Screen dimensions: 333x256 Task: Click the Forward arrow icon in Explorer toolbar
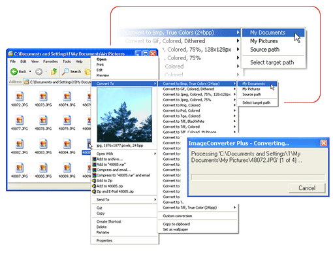39,71
